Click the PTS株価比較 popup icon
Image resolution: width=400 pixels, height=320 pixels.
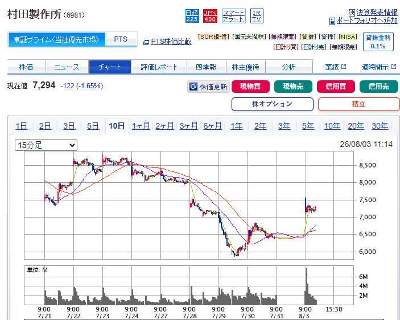pyautogui.click(x=146, y=42)
